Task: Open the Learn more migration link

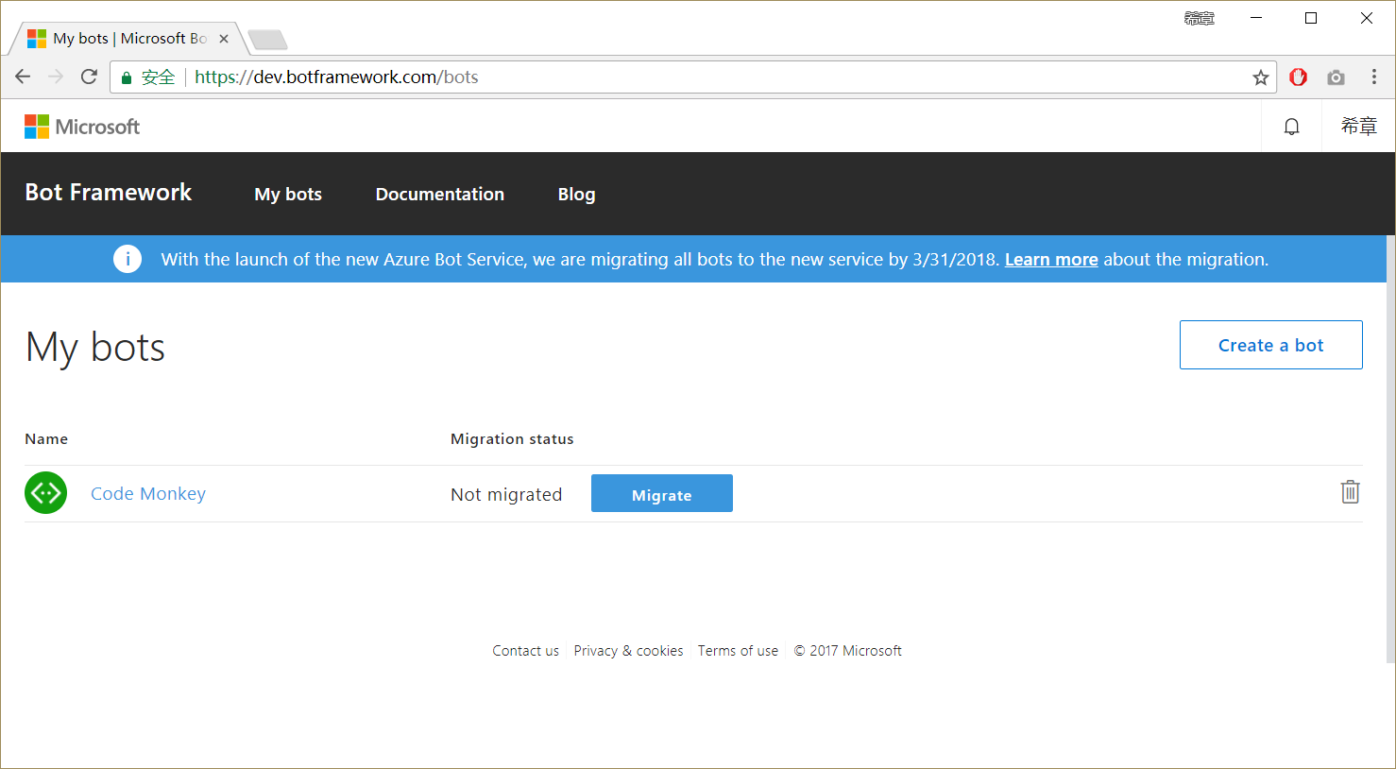Action: click(1050, 259)
